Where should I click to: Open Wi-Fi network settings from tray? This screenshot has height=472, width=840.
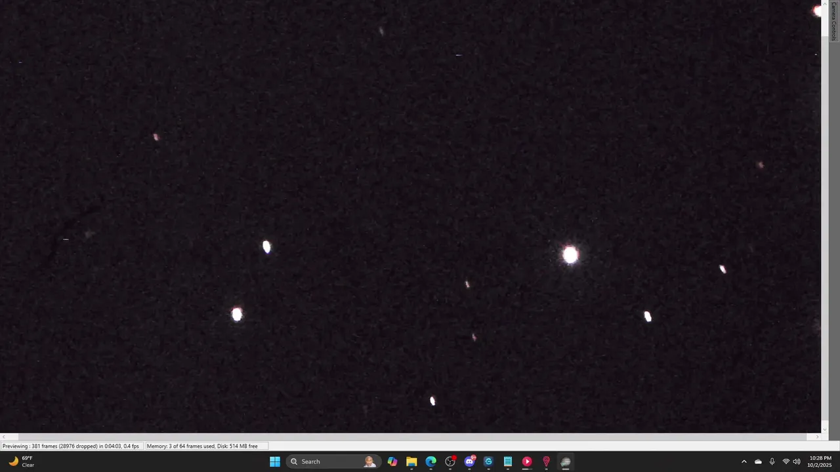click(x=786, y=462)
